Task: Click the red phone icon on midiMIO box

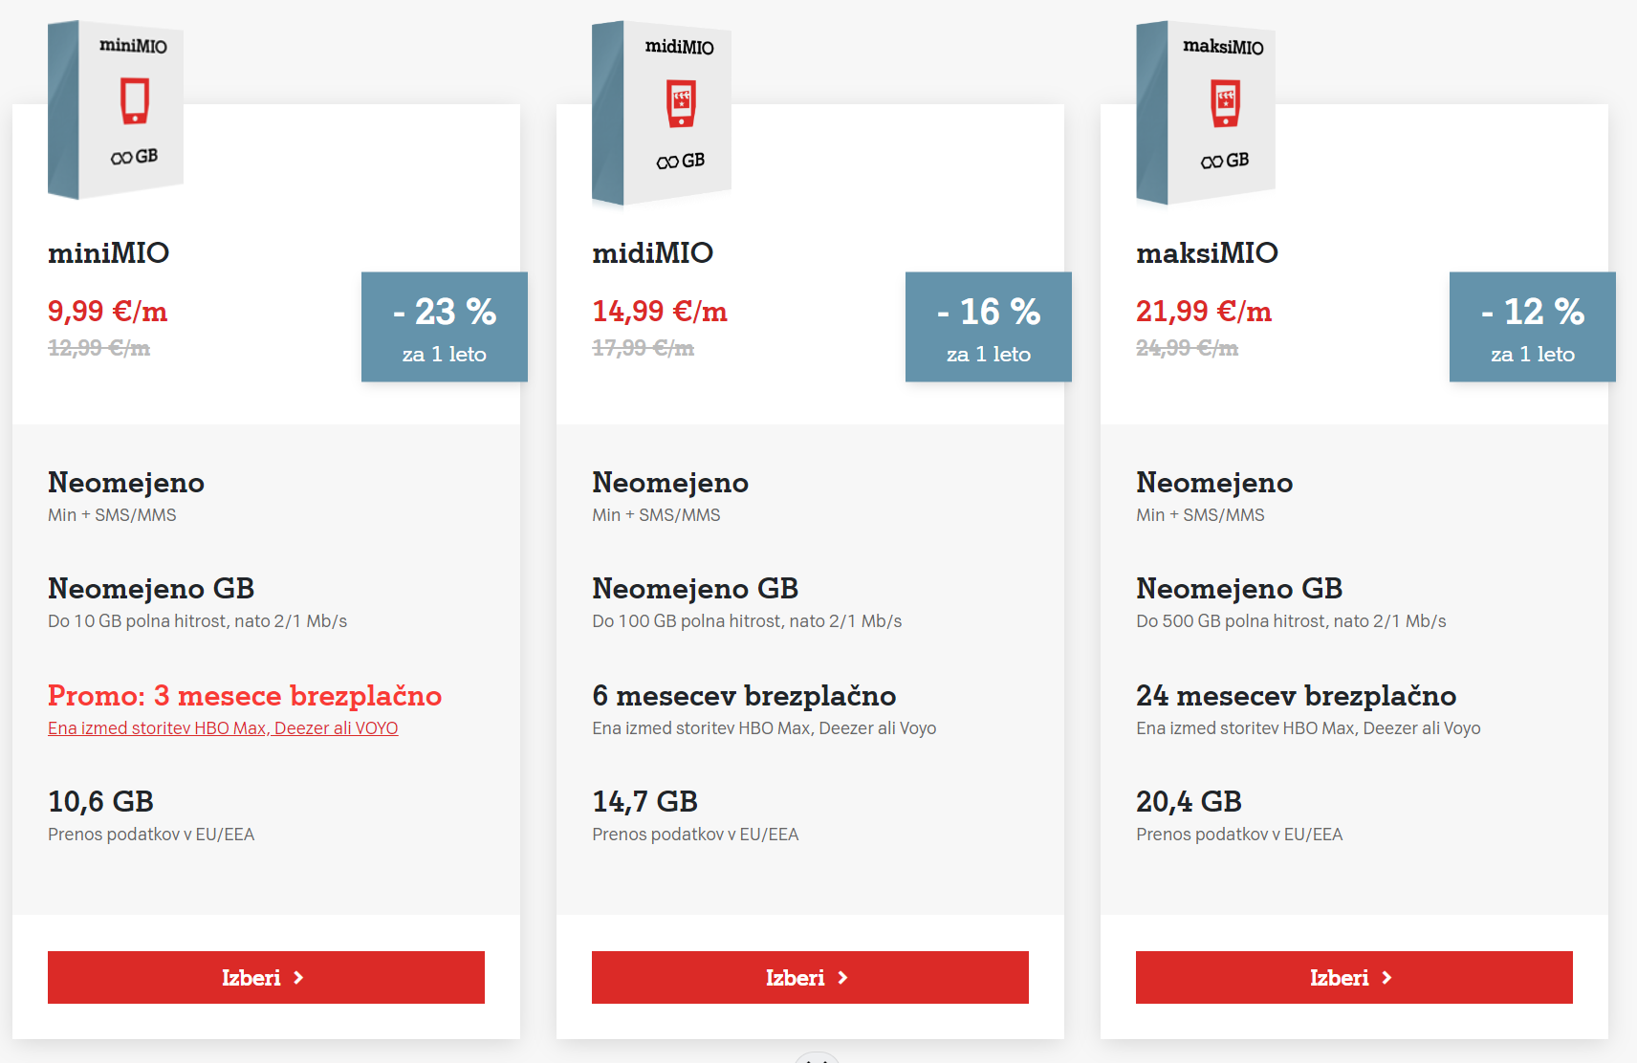Action: (x=681, y=104)
